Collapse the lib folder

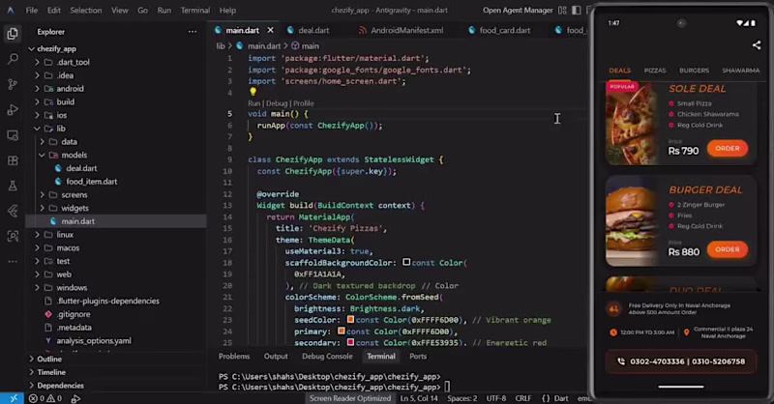coord(37,129)
